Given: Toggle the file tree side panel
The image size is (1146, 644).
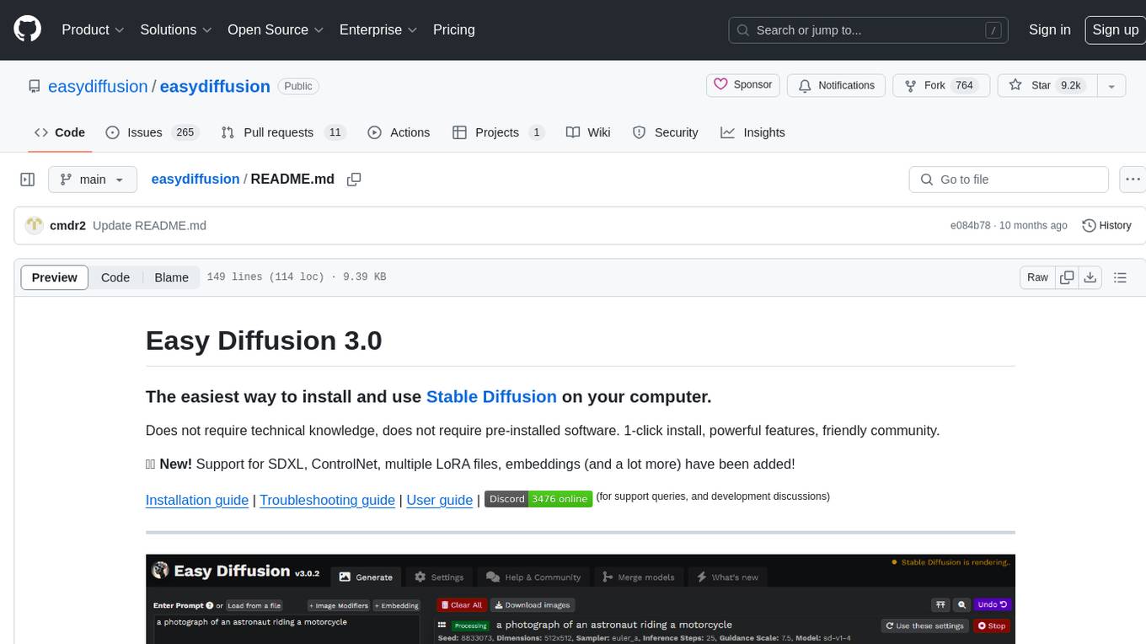Looking at the screenshot, I should [28, 180].
